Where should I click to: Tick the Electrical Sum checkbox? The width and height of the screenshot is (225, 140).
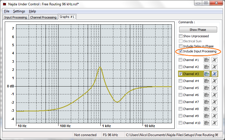pos(181,41)
